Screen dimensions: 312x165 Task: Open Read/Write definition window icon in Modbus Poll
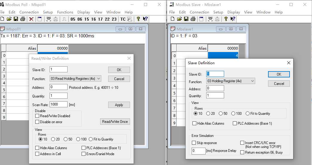(39, 19)
